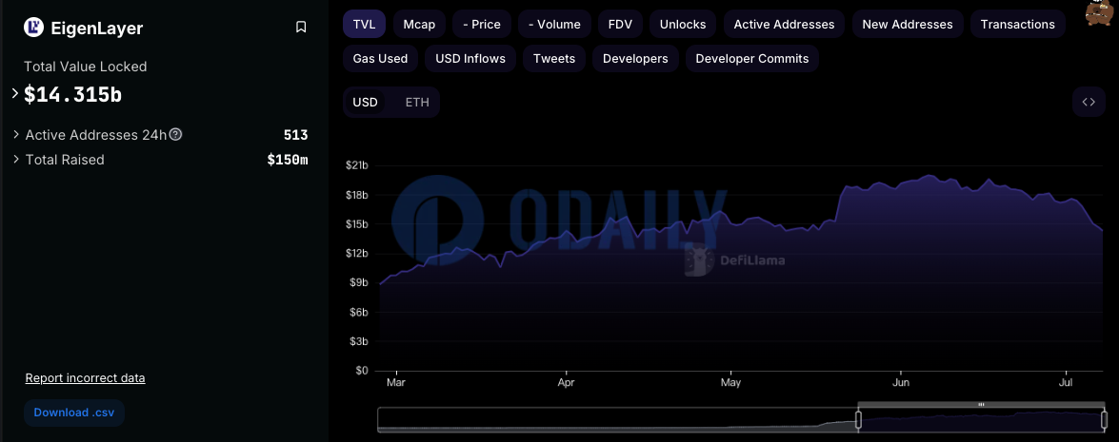Image resolution: width=1119 pixels, height=442 pixels.
Task: Toggle the Developer Commits chart metric
Action: (x=752, y=58)
